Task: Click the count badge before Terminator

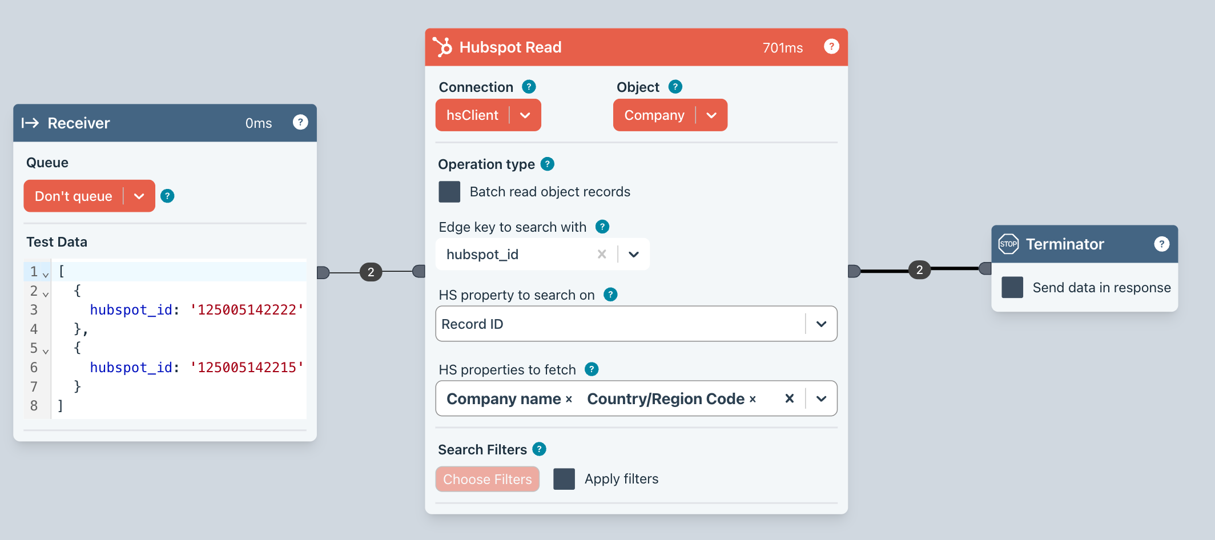Action: [x=920, y=269]
